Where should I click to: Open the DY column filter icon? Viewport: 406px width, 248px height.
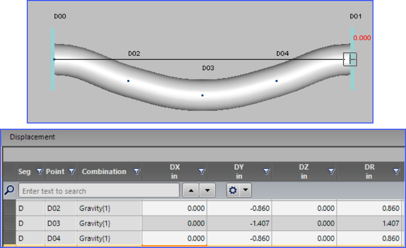(266, 171)
